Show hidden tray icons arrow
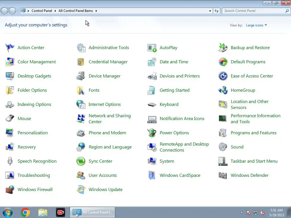The image size is (291, 218). pyautogui.click(x=242, y=213)
